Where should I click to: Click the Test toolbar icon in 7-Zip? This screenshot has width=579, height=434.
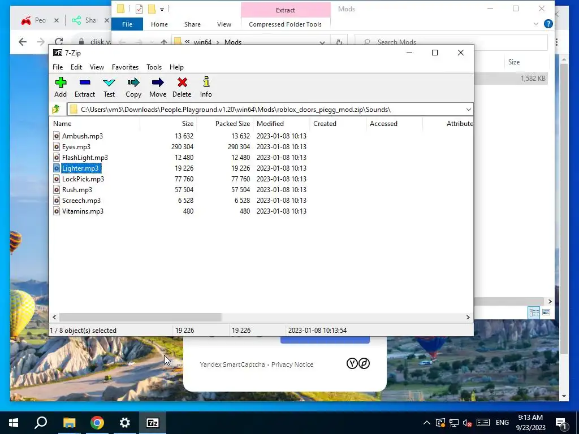pos(109,83)
